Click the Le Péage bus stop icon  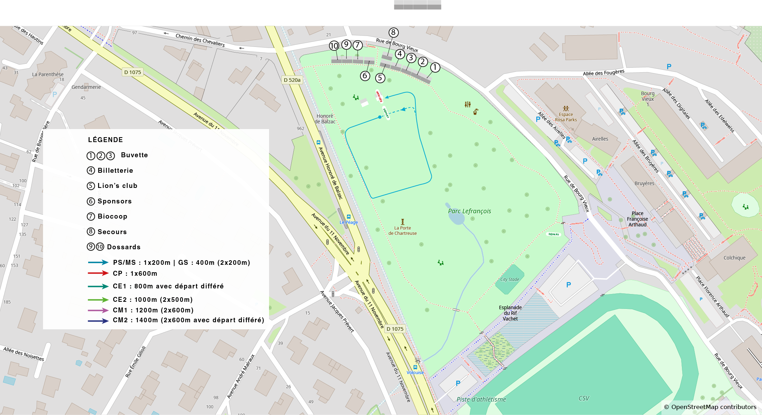(x=349, y=216)
